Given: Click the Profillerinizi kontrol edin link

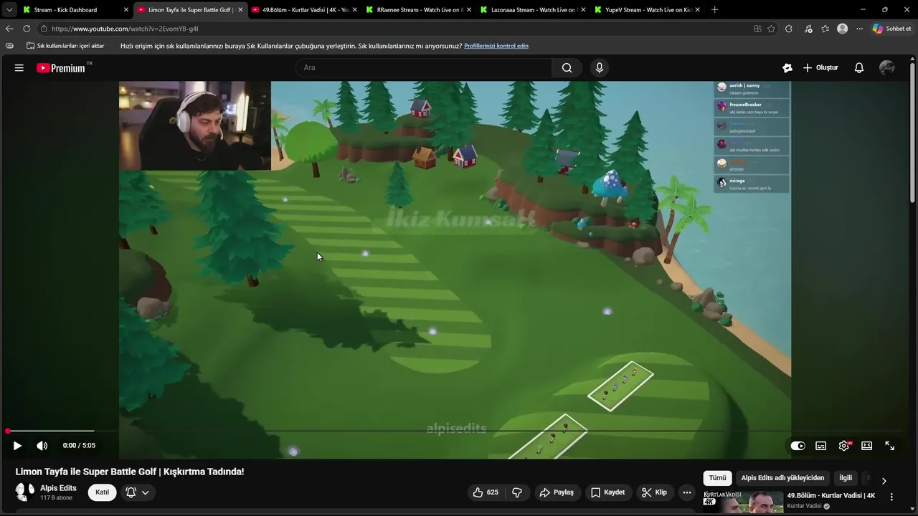Looking at the screenshot, I should coord(496,46).
